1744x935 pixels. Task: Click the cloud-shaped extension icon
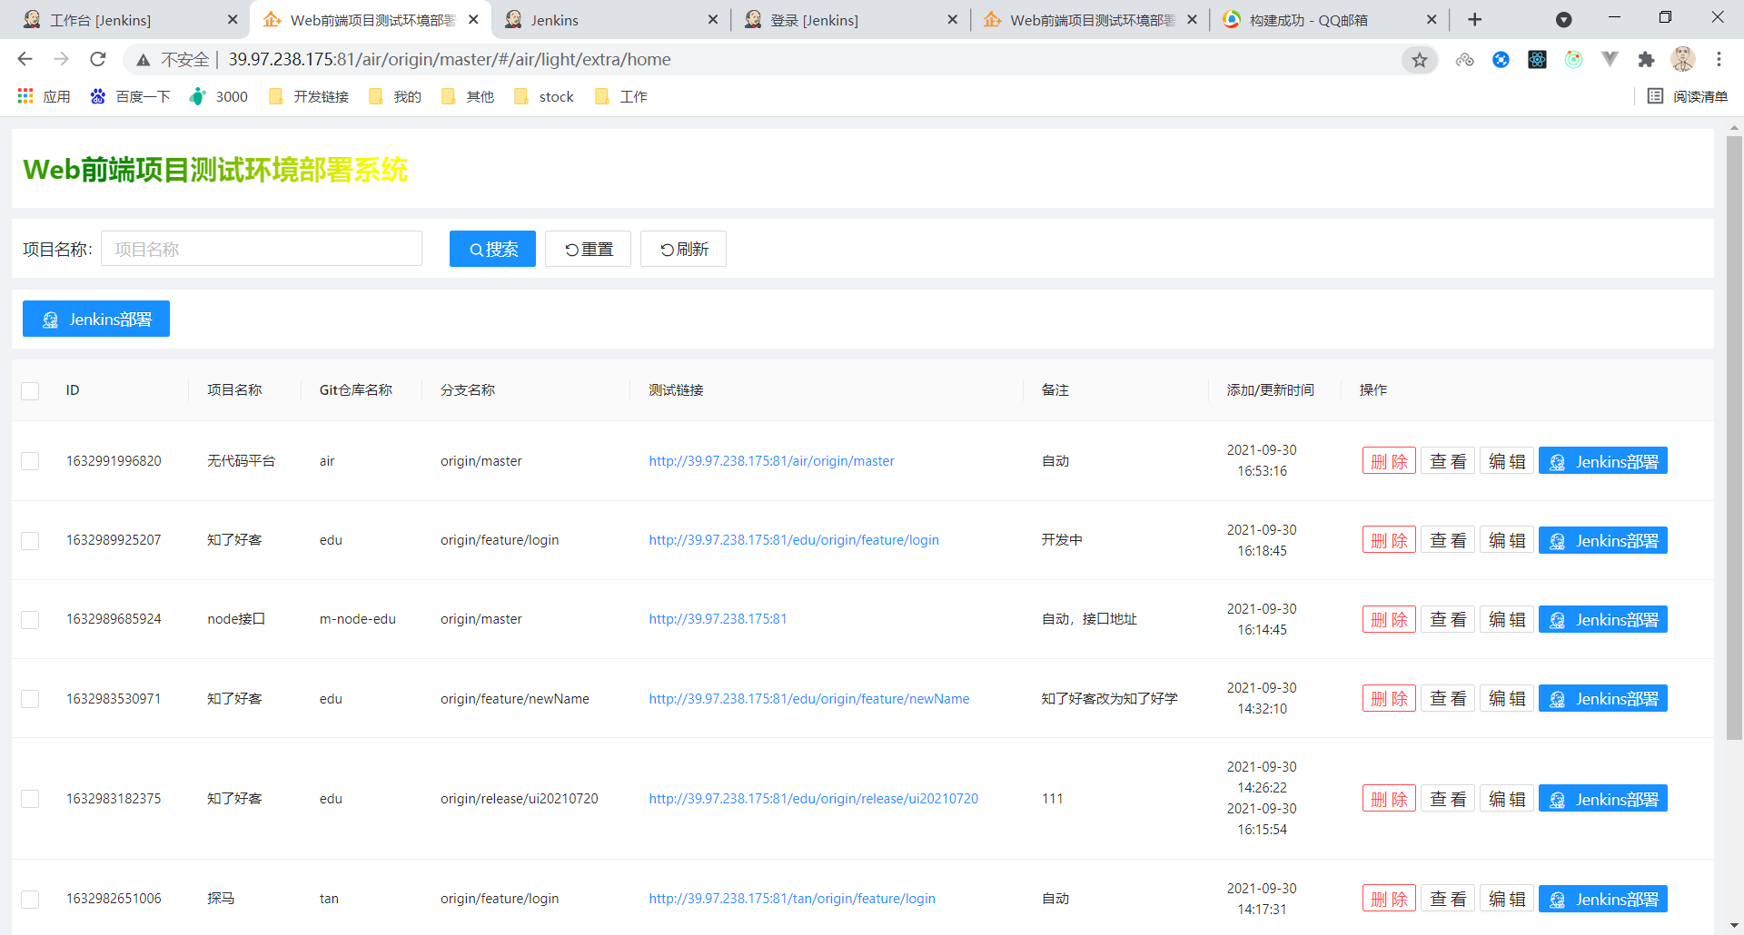point(1464,60)
